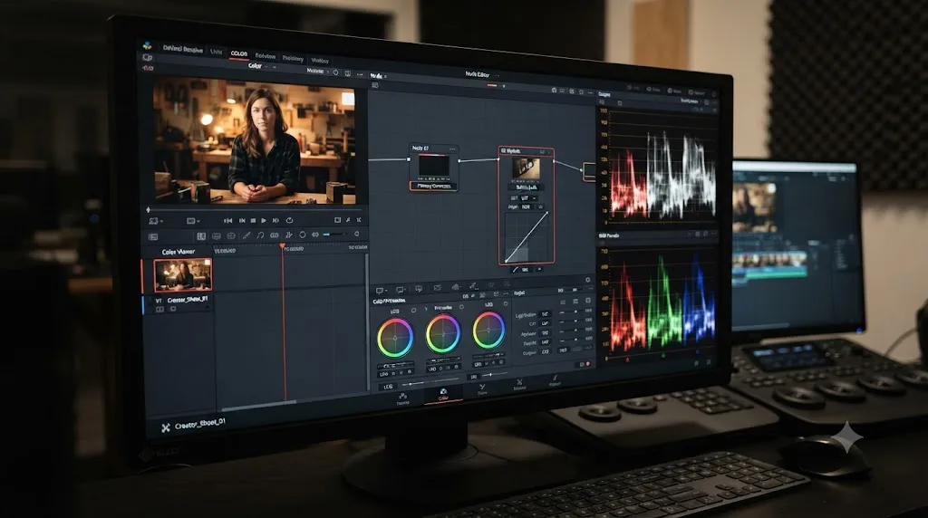Open the LUT dropdown inside the selected node
Screen dimensions: 928x518
pyautogui.click(x=527, y=198)
